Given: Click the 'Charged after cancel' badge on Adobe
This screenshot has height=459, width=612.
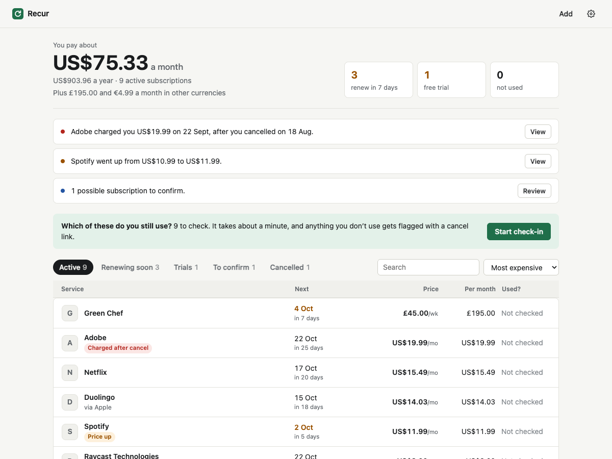Looking at the screenshot, I should pyautogui.click(x=118, y=348).
